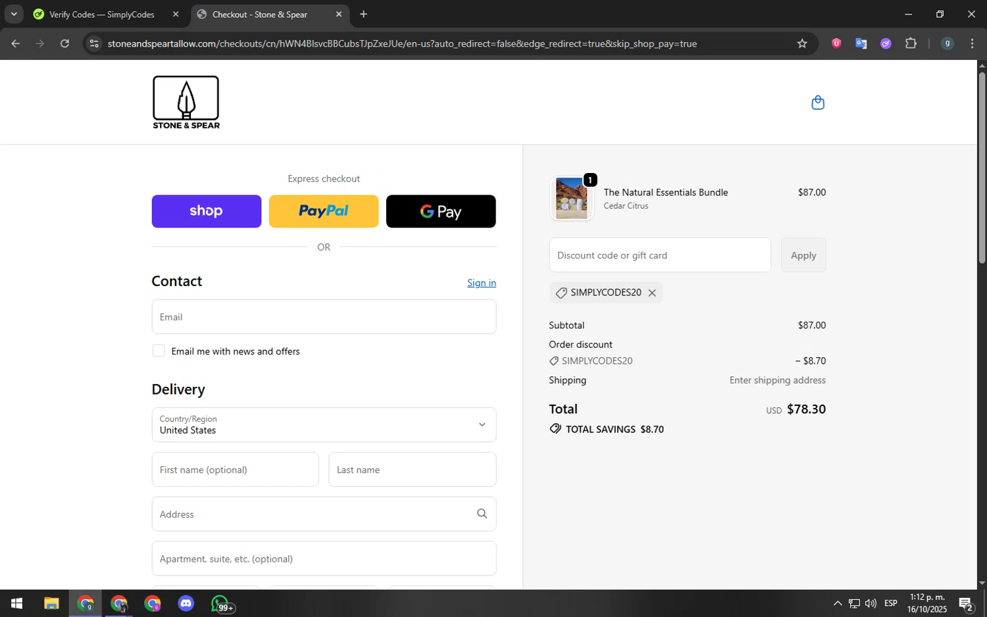Open the Chrome three-dot menu

pyautogui.click(x=972, y=43)
